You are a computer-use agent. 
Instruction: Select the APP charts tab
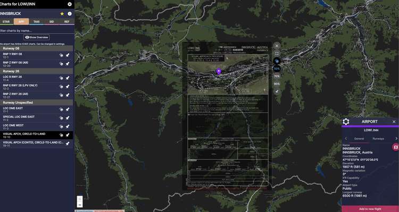(x=21, y=22)
